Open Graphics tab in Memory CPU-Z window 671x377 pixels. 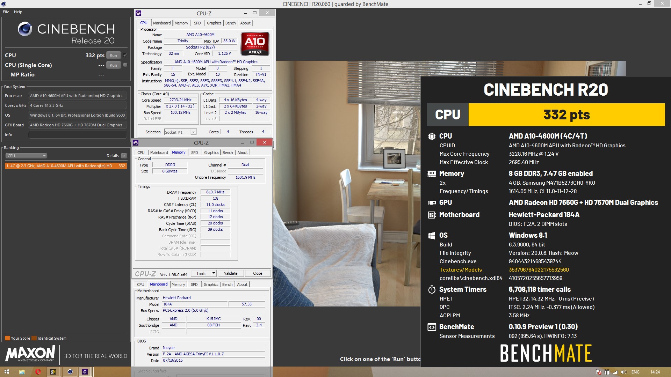211,153
